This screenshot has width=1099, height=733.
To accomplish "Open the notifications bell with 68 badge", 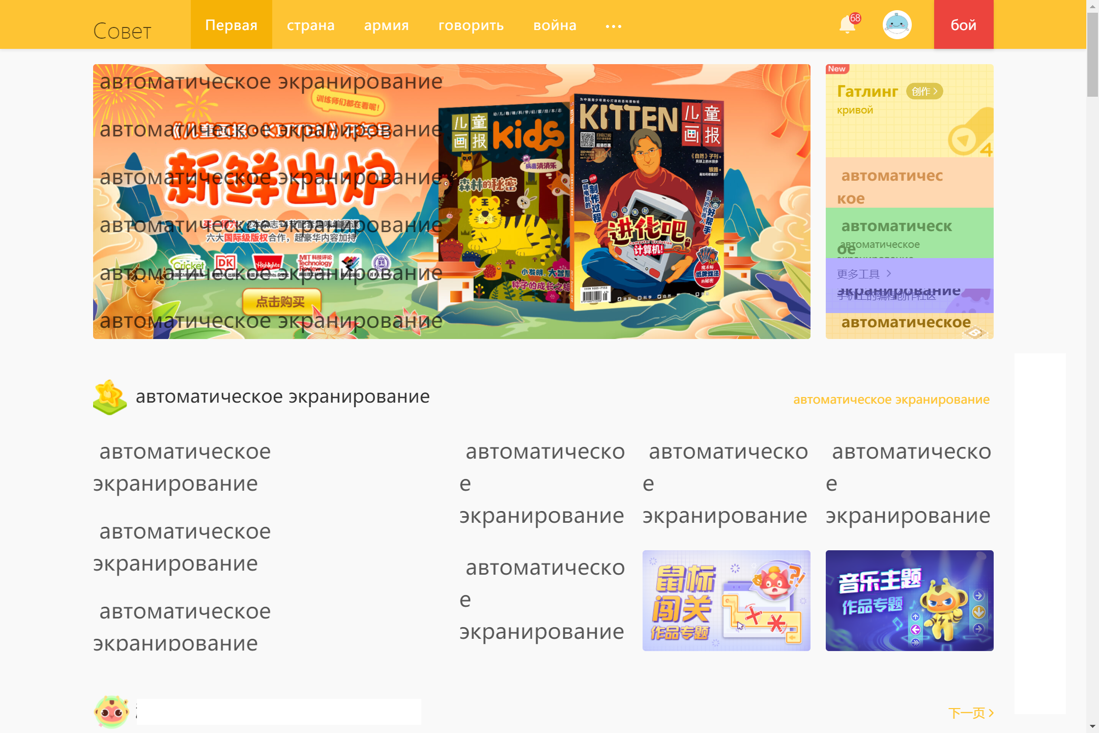I will [849, 24].
